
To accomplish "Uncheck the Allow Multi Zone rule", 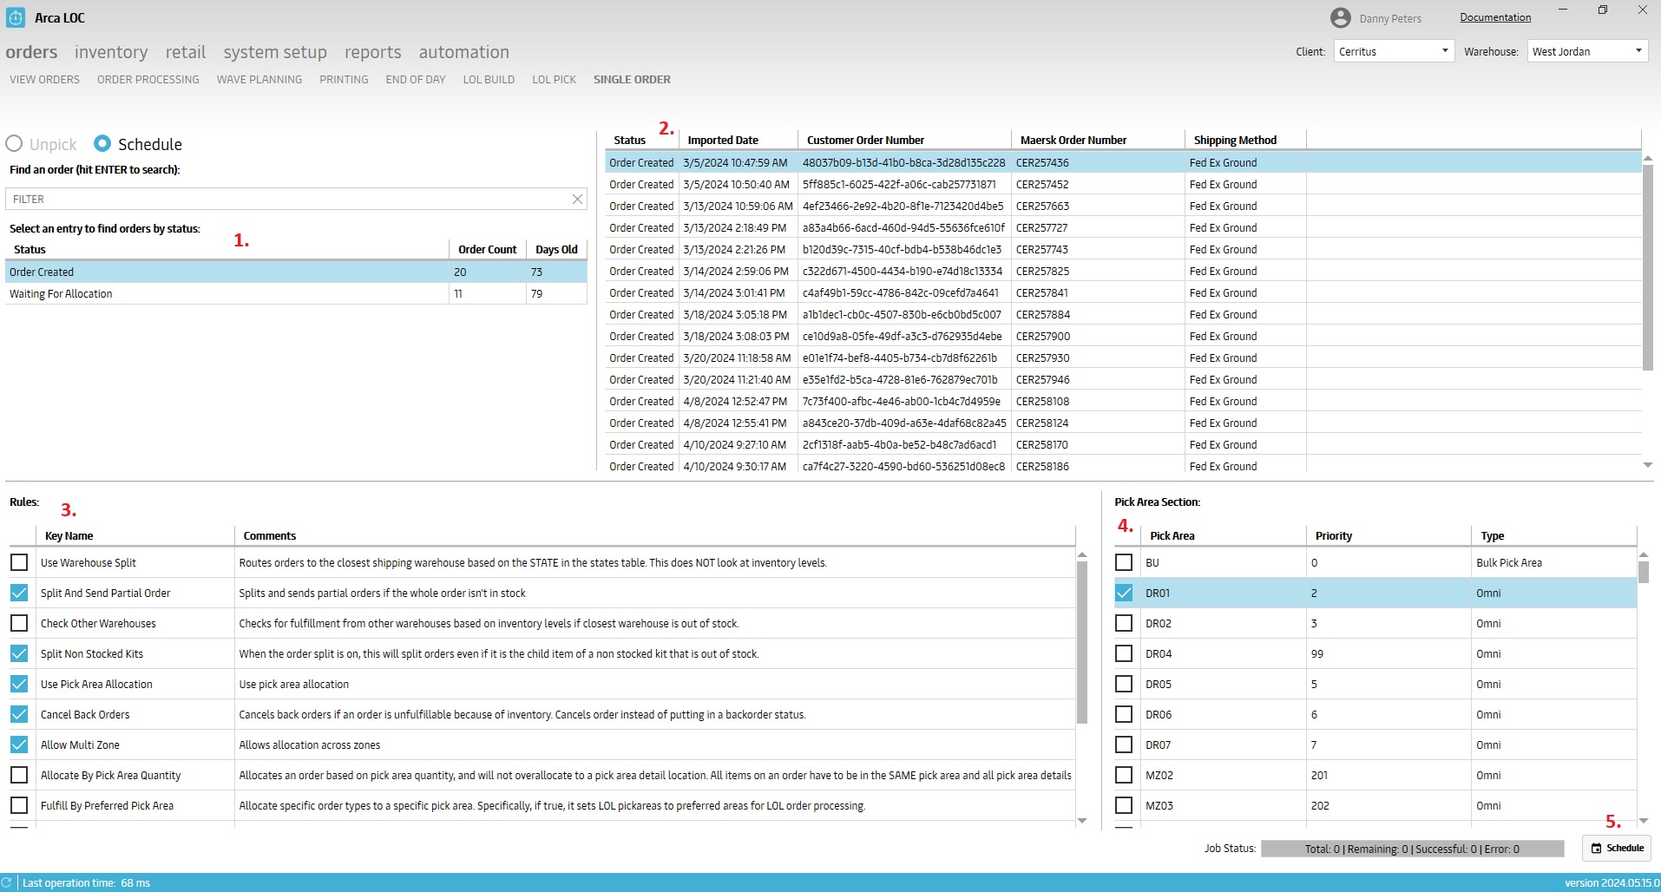I will 19,744.
